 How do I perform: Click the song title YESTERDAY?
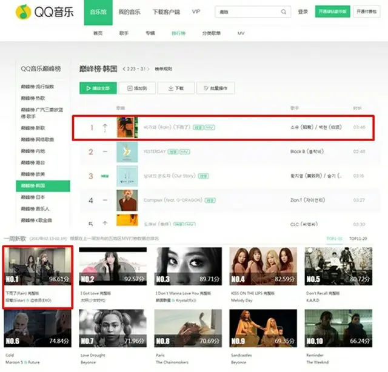click(155, 151)
